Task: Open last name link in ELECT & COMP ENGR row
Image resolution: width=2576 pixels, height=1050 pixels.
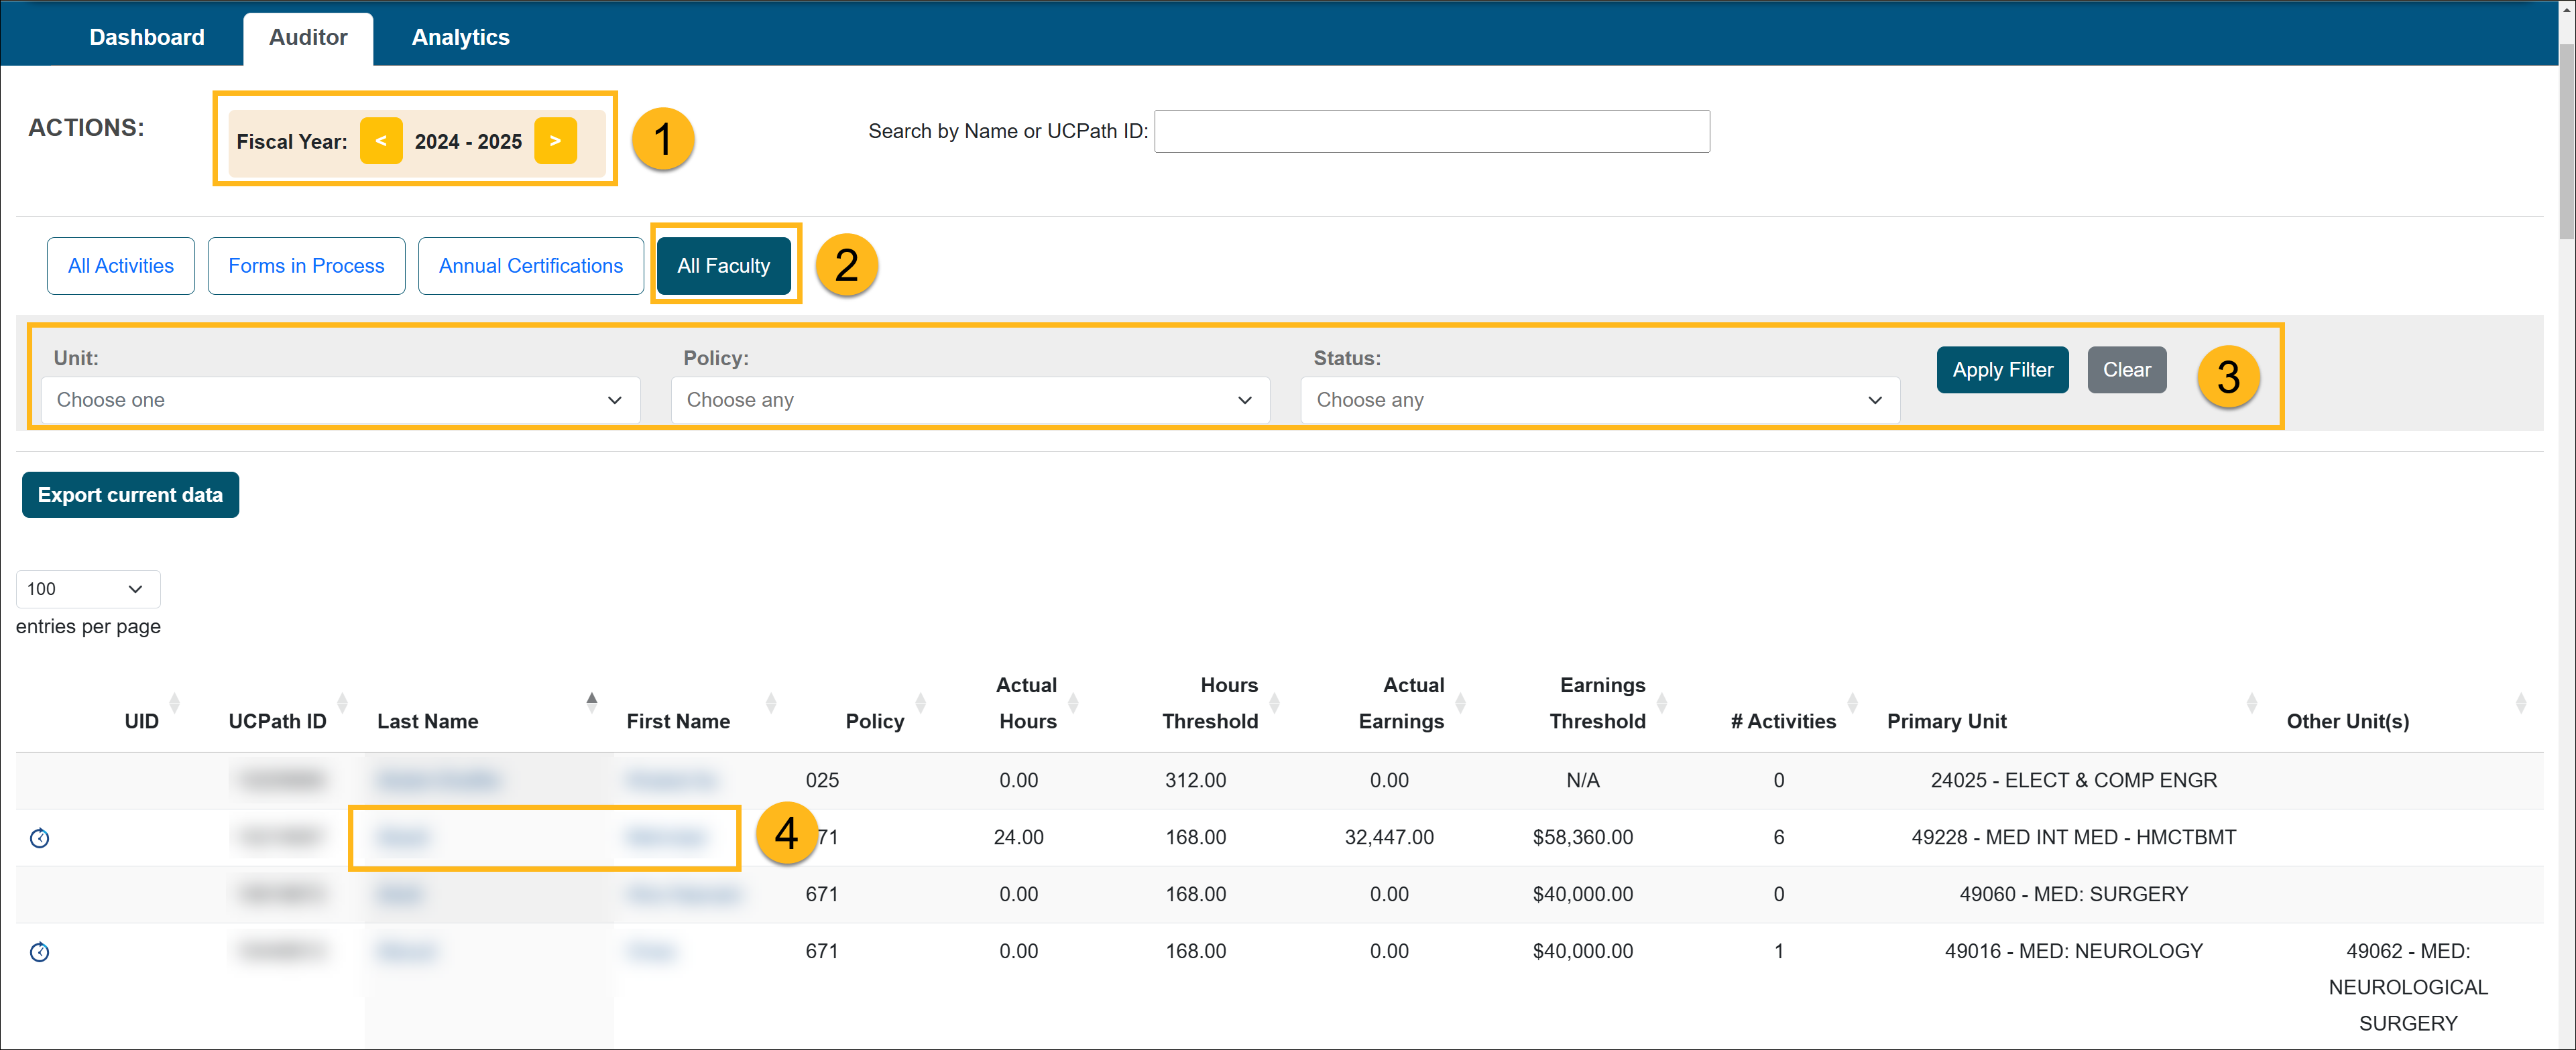Action: tap(438, 780)
